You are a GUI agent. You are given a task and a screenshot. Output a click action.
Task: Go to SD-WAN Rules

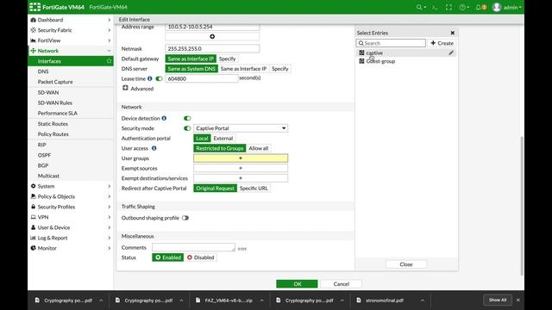[55, 102]
